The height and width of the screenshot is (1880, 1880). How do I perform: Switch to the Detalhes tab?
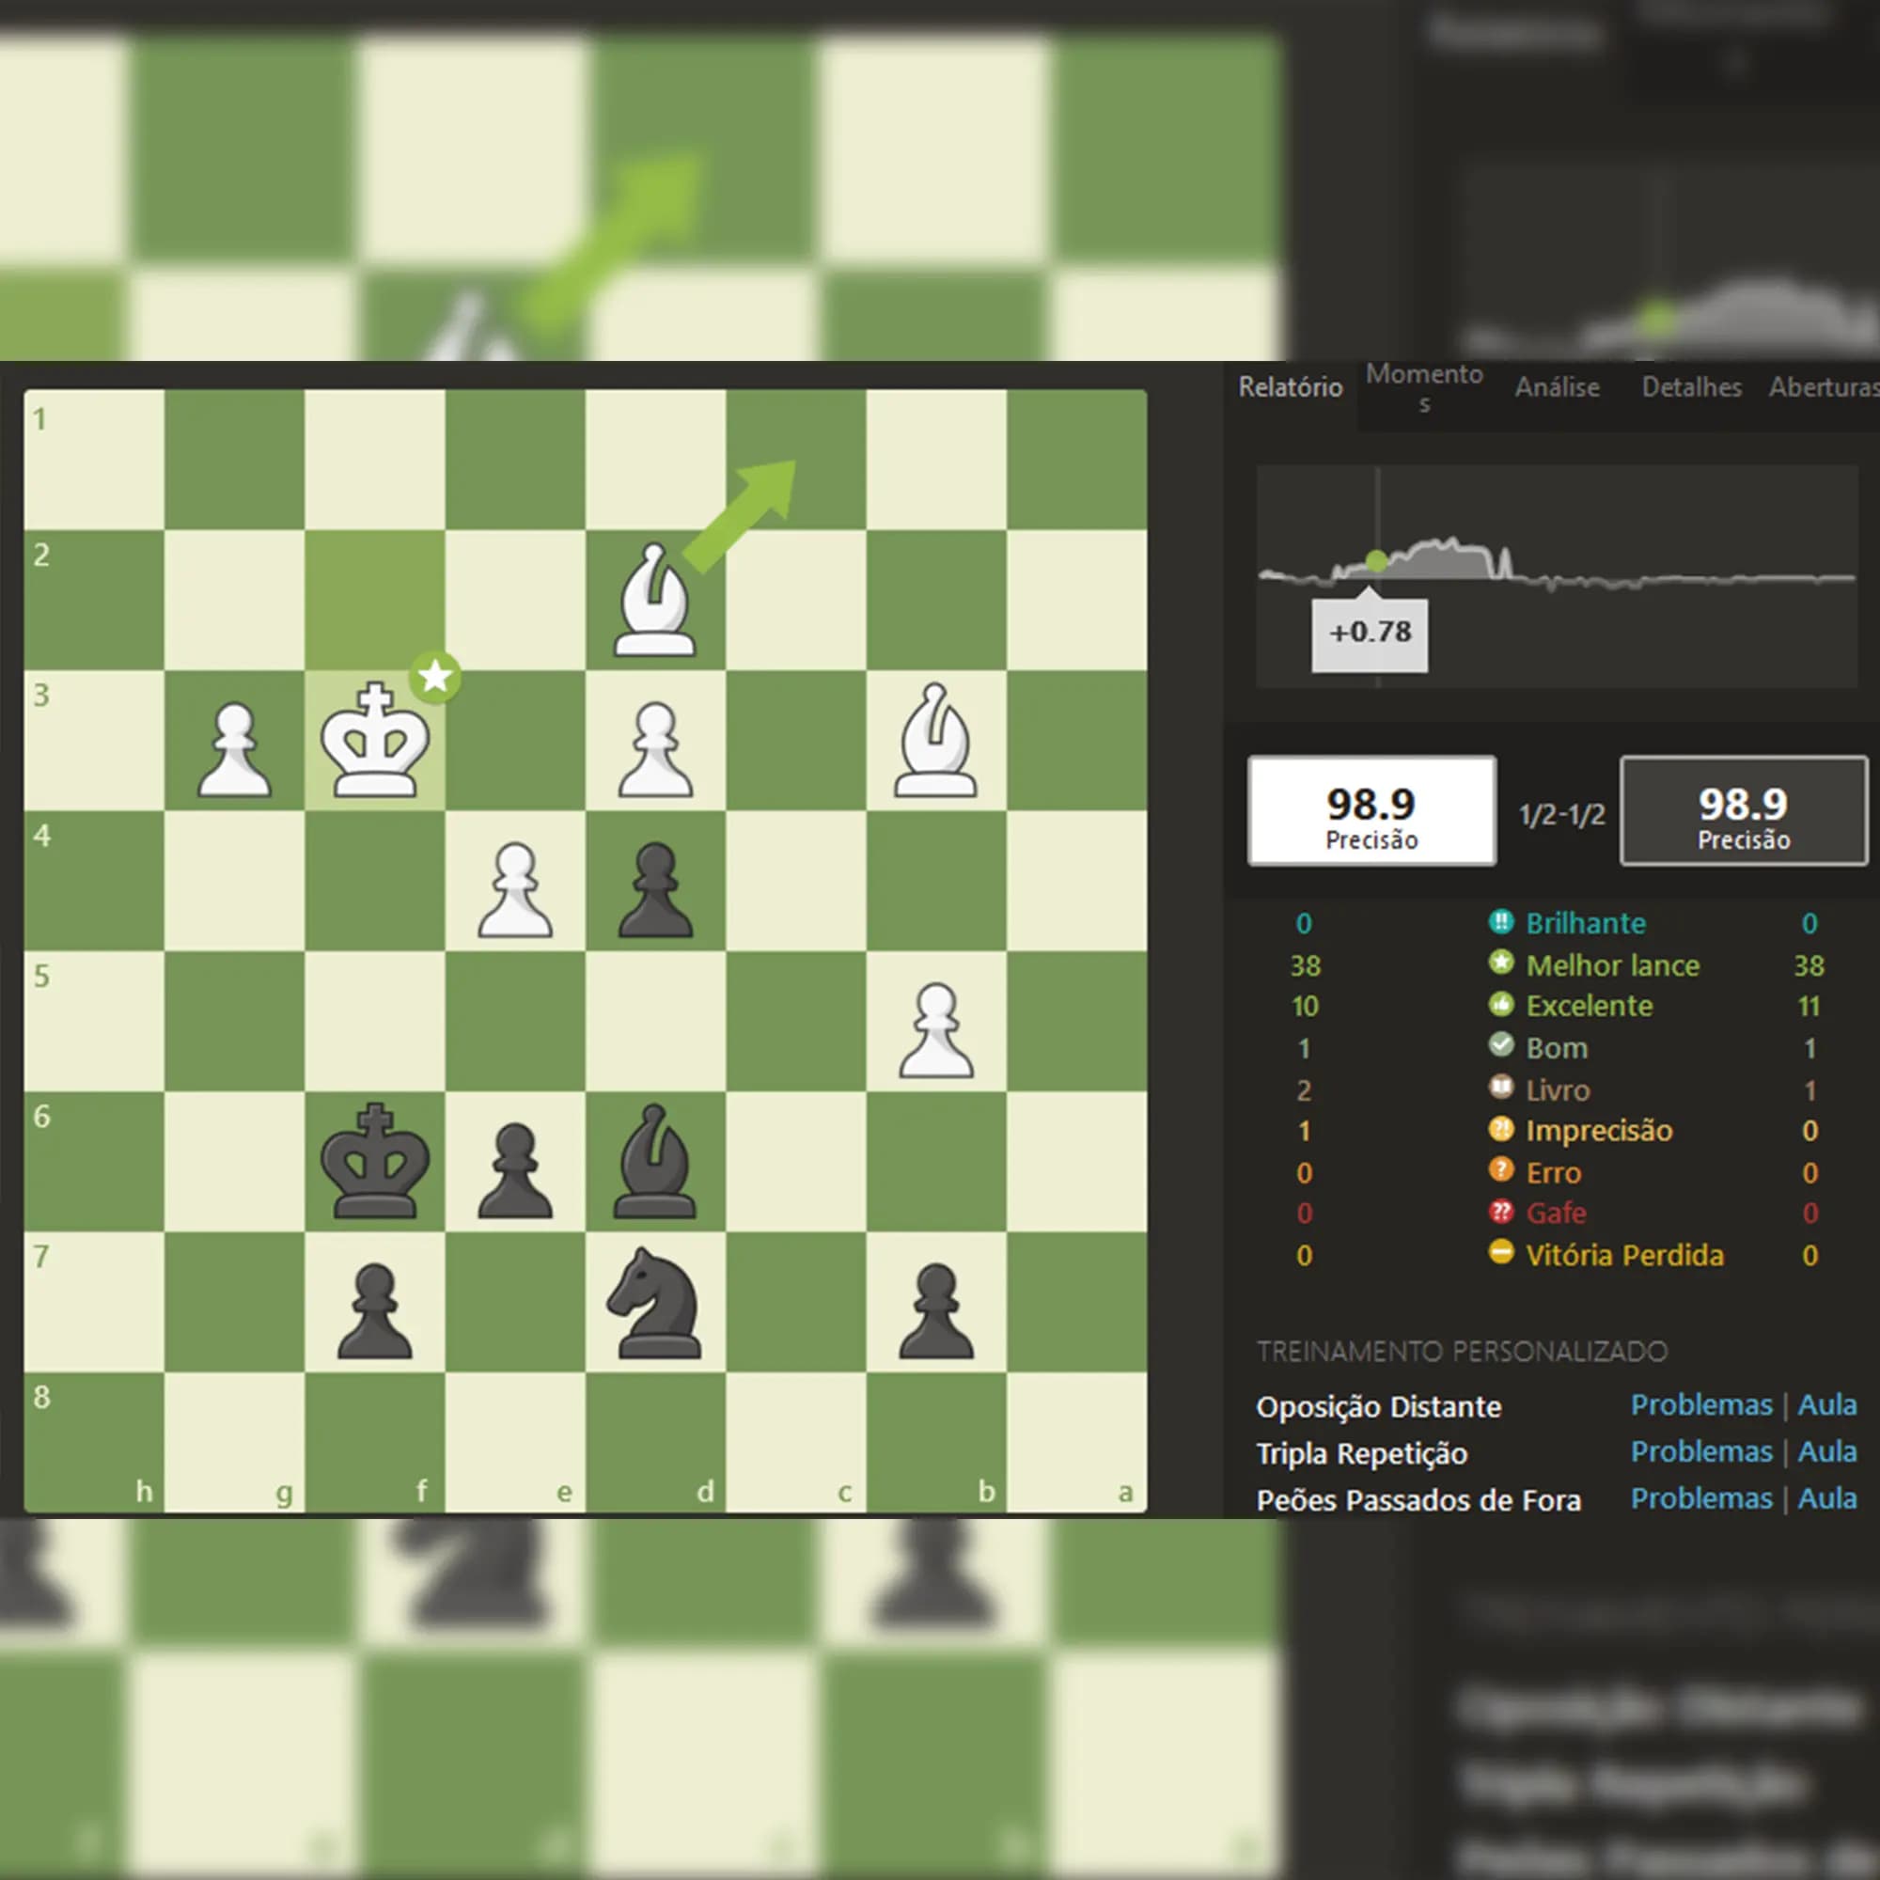pos(1691,387)
